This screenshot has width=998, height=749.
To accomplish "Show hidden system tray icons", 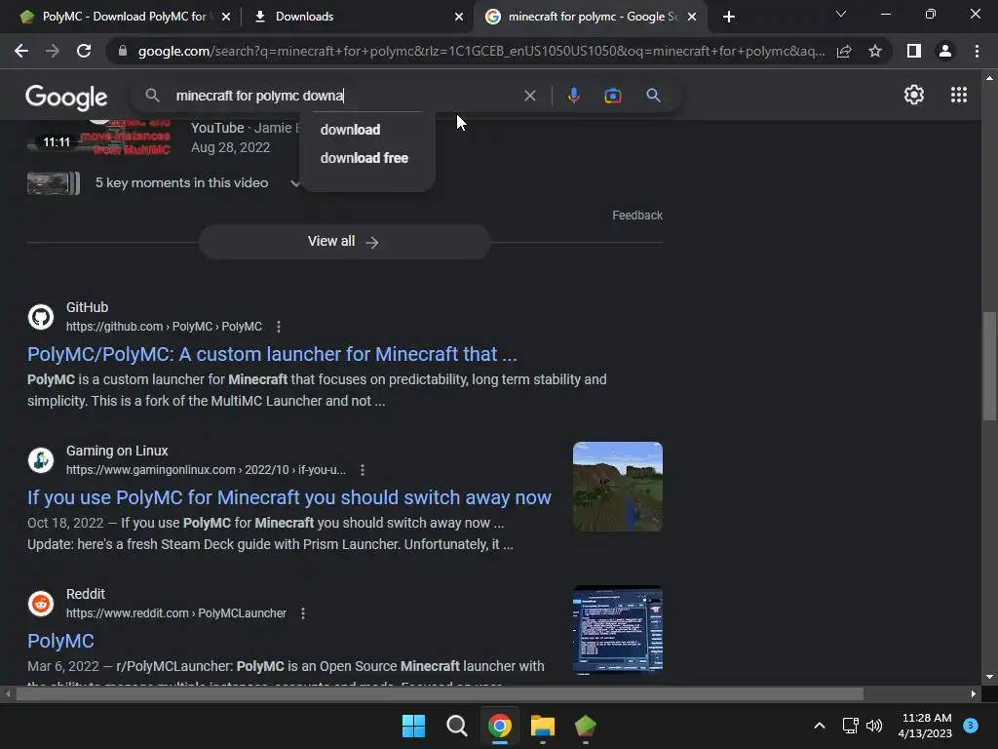I will pyautogui.click(x=820, y=726).
